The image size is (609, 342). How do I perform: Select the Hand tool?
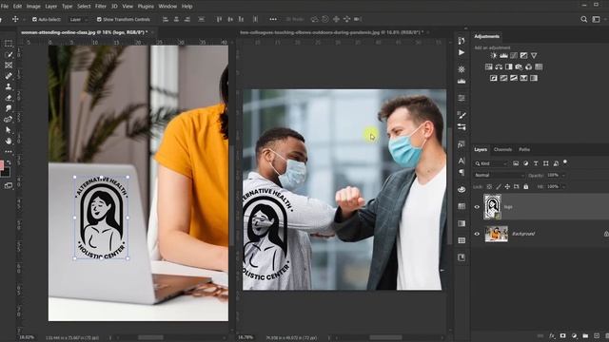click(9, 141)
